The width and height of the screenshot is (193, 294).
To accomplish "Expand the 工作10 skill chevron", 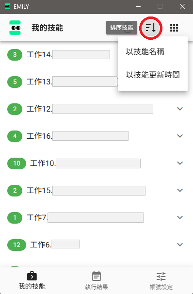I will point(180,163).
